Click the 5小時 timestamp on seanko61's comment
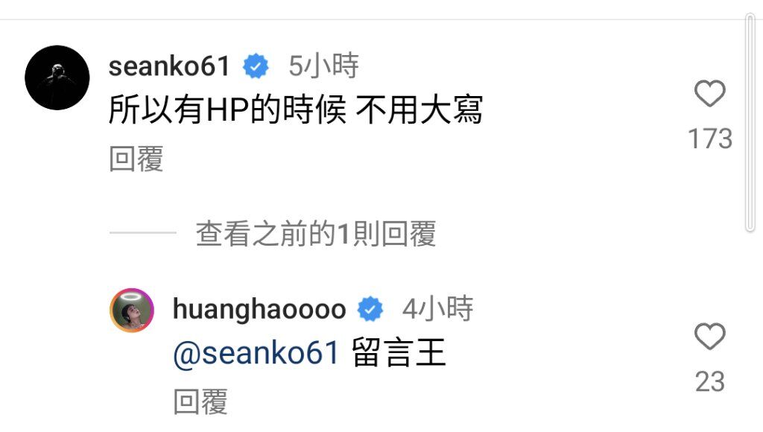Screen dimensions: 763x432 (323, 66)
